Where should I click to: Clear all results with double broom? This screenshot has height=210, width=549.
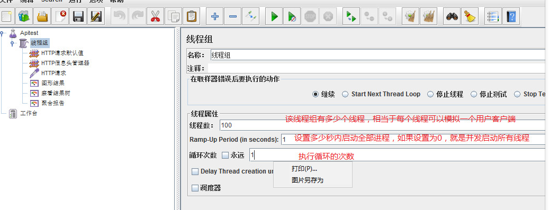point(428,16)
